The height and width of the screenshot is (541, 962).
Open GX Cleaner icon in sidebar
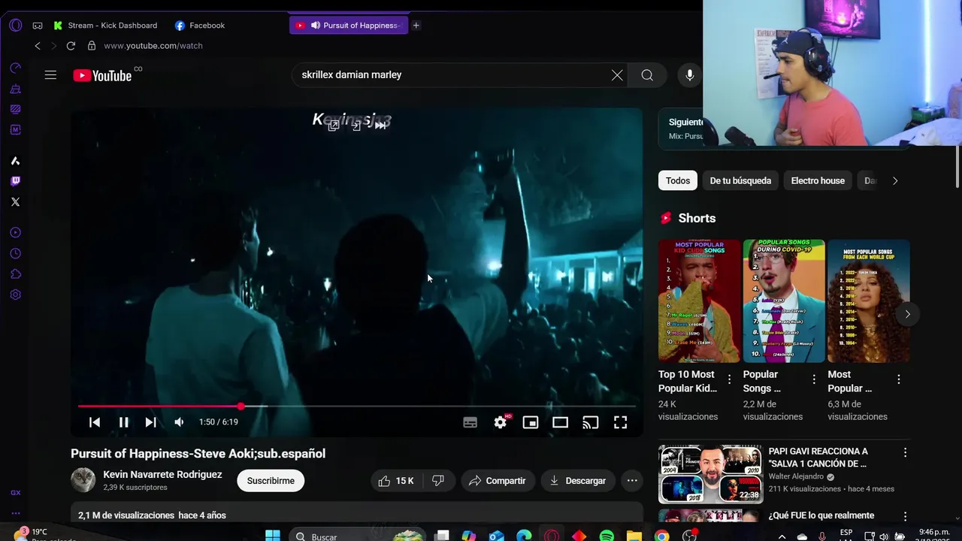click(x=15, y=89)
